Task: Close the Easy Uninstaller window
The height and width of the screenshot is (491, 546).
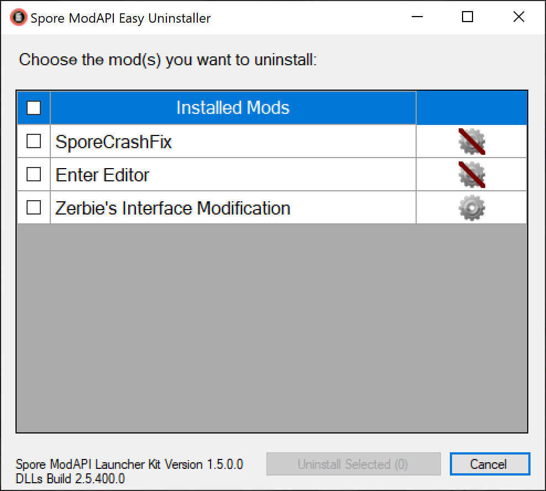Action: pos(518,17)
